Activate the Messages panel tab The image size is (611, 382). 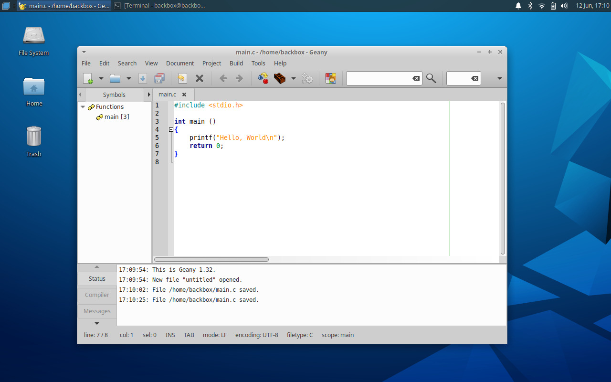[96, 311]
